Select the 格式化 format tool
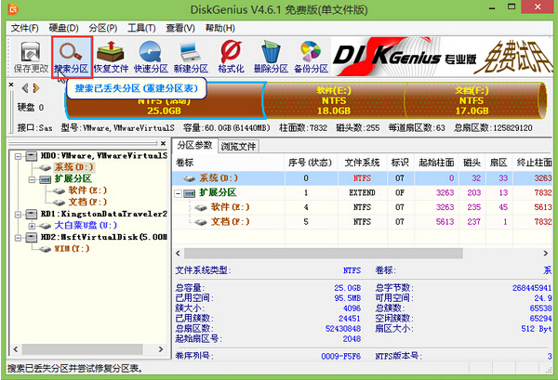 coord(232,57)
